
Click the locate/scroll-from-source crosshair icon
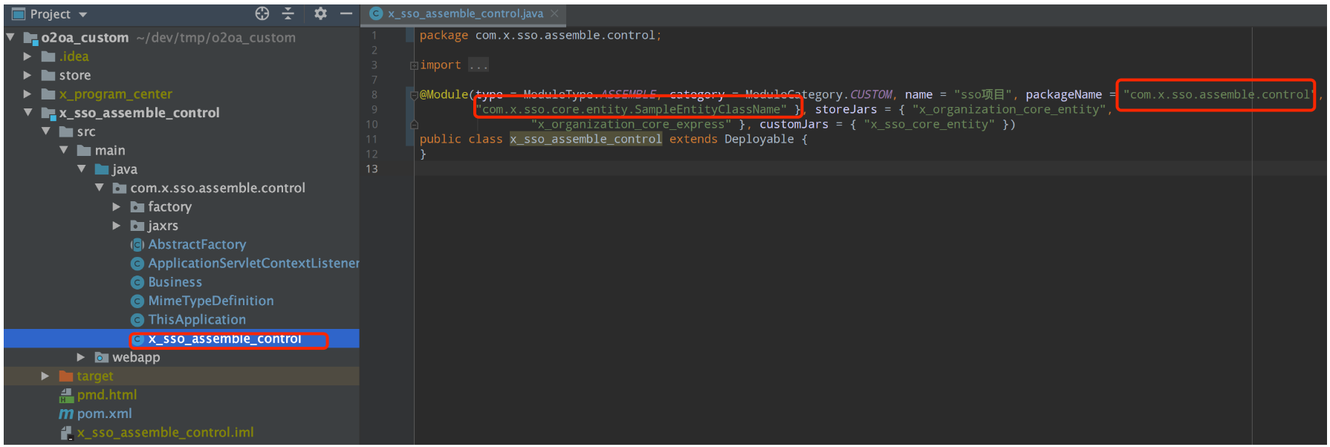tap(262, 13)
